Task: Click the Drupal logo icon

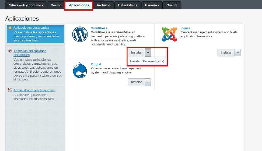Action: 80,70
